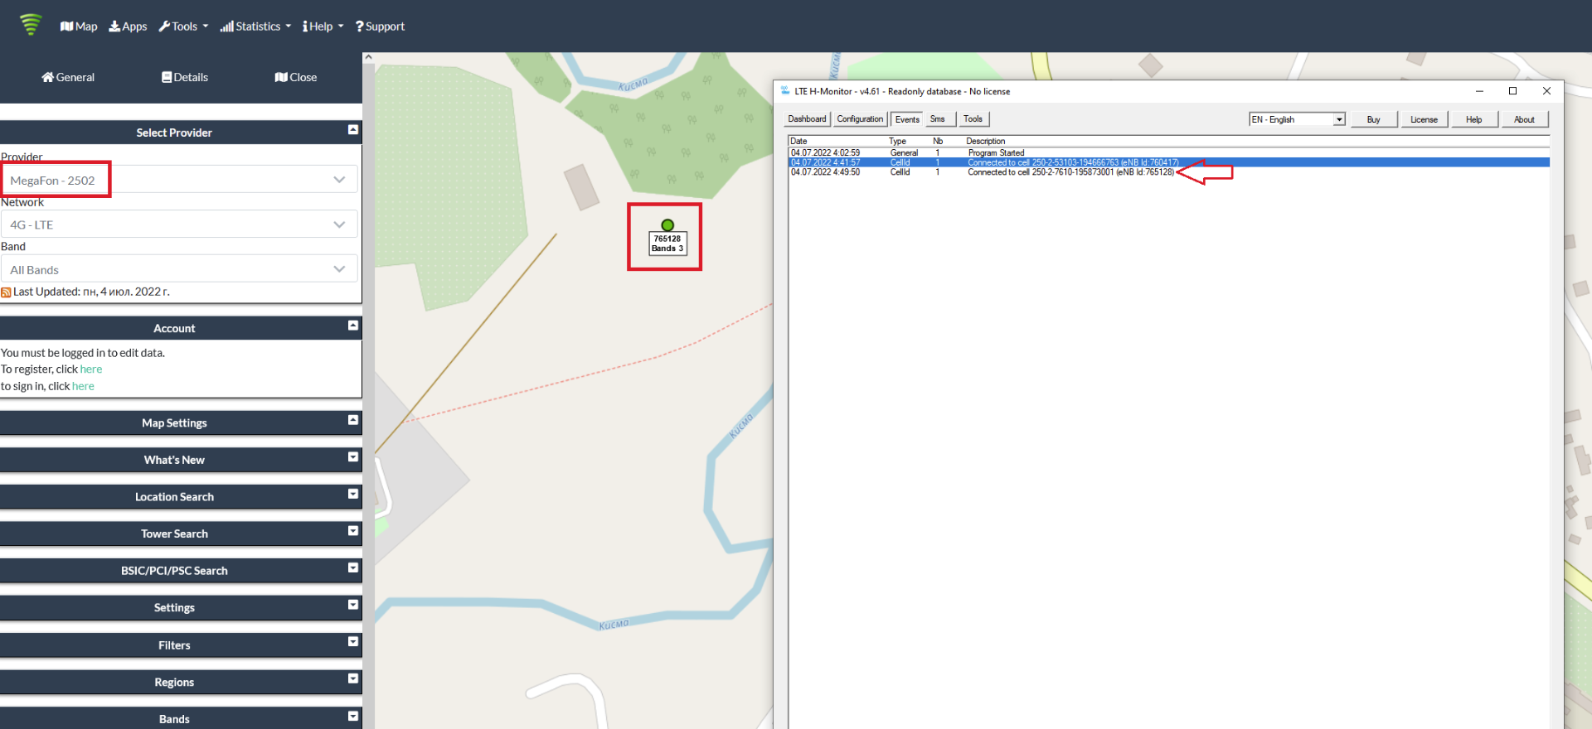Click the Type column header
The image size is (1592, 729).
click(x=898, y=142)
